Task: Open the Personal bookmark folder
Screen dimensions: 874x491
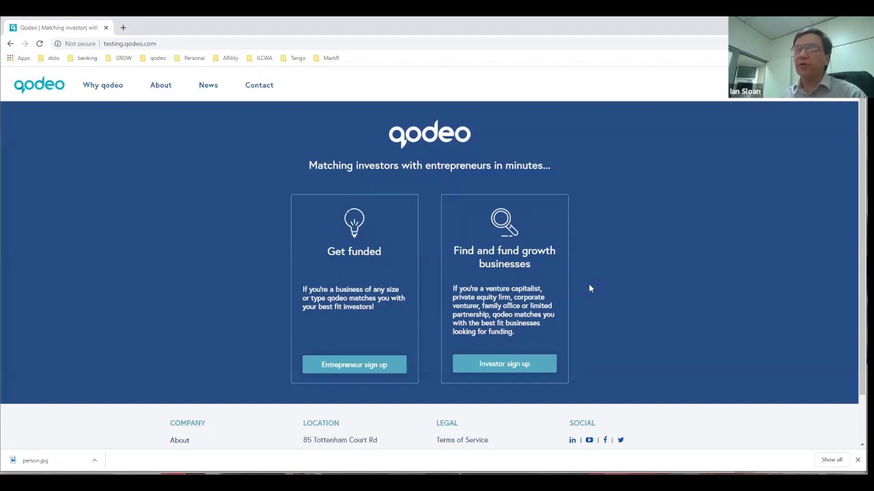Action: pos(189,58)
